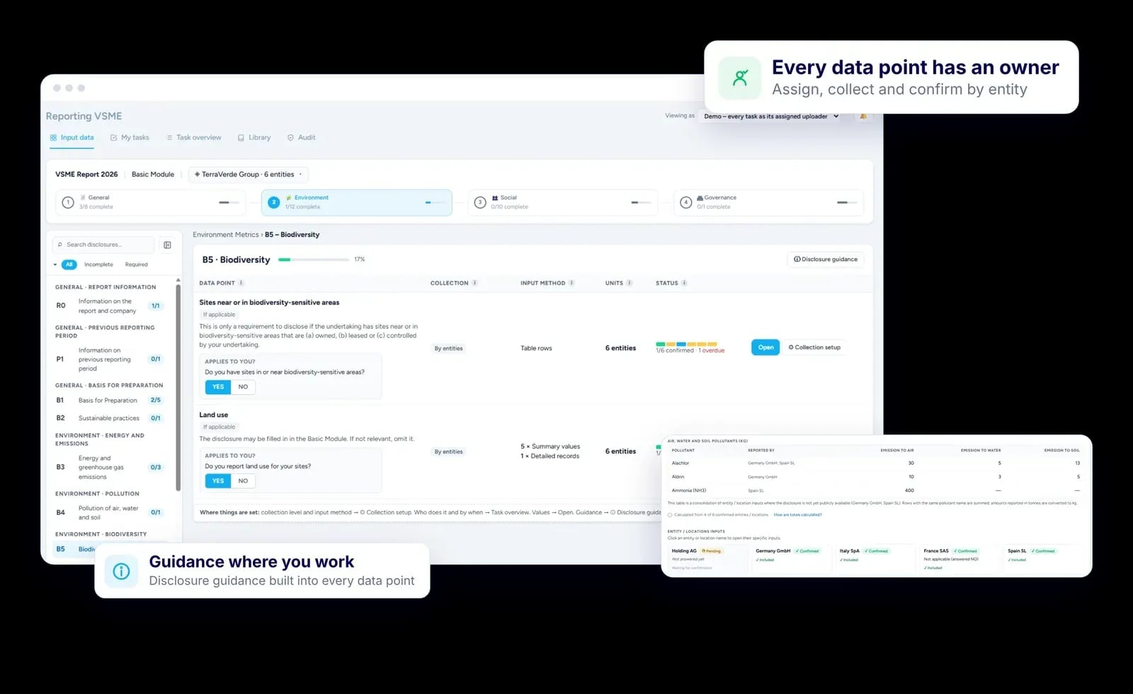Image resolution: width=1133 pixels, height=694 pixels.
Task: Click the info icon beside DATA POINT
Action: 241,283
